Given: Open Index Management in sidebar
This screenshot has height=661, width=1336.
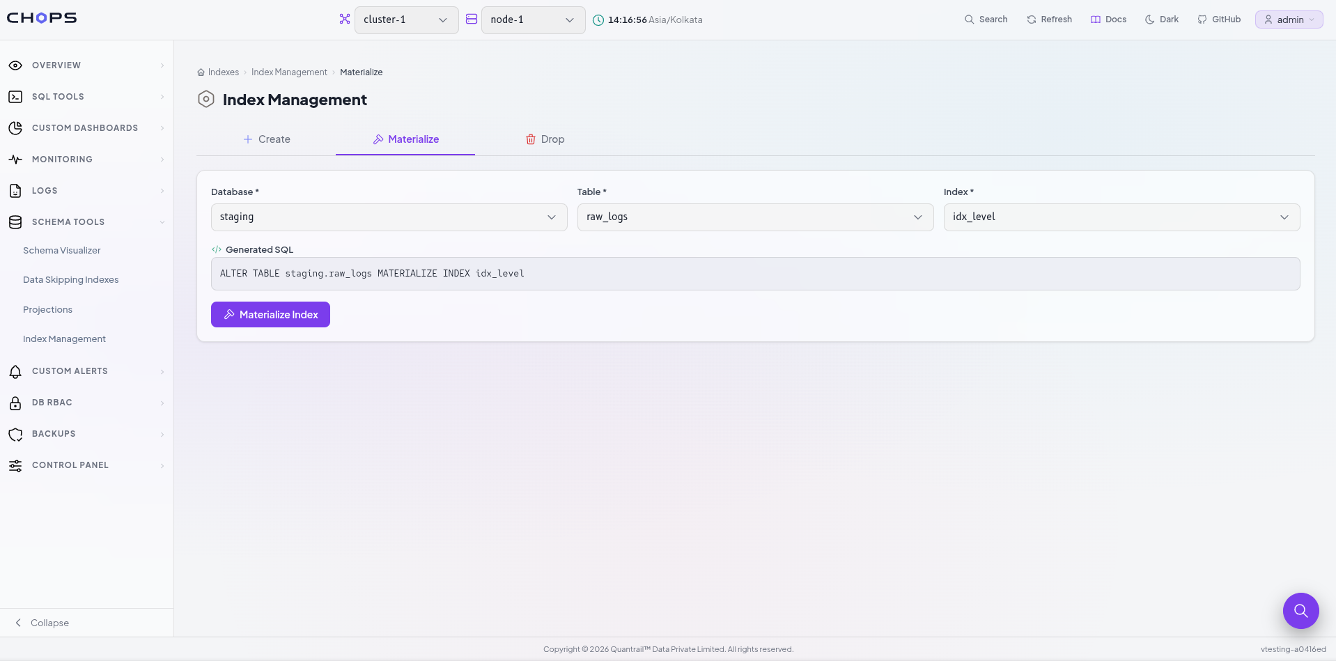Looking at the screenshot, I should pos(64,339).
